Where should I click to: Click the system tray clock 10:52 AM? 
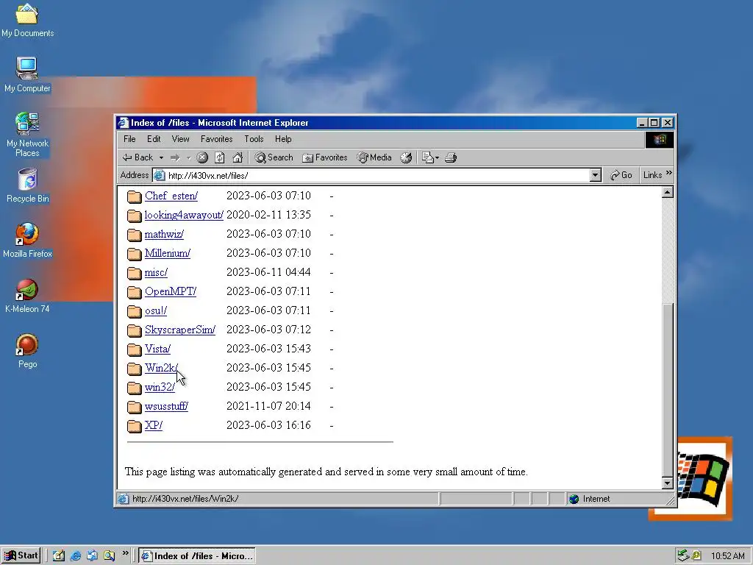727,556
